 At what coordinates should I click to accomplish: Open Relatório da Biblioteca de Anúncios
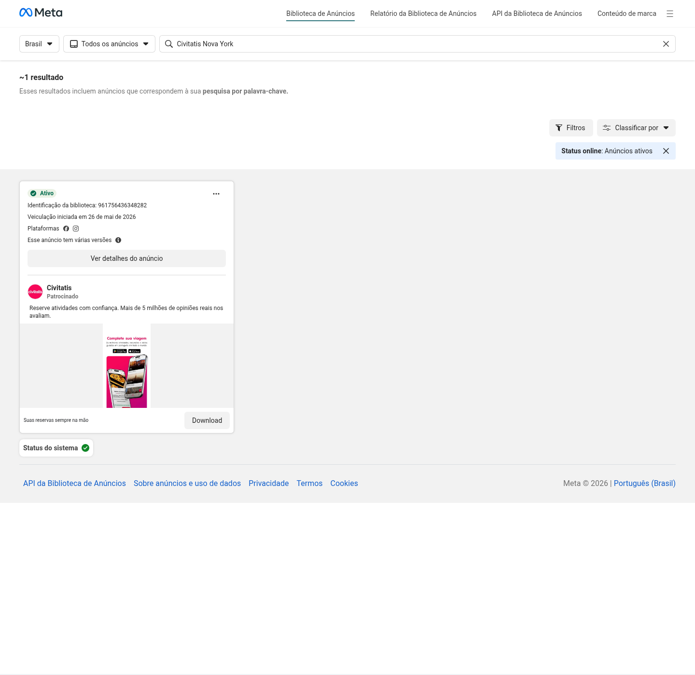423,13
